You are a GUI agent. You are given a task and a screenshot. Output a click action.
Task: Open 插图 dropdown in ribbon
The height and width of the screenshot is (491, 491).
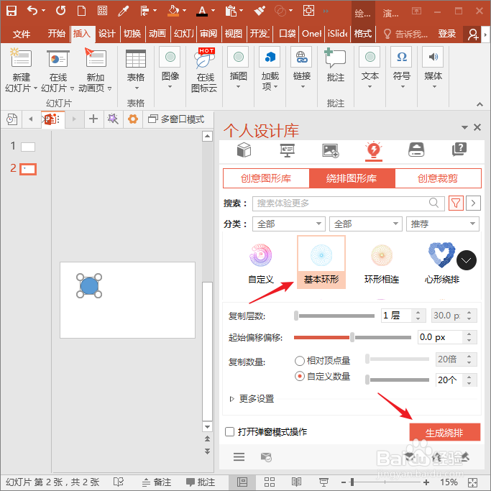click(x=238, y=87)
